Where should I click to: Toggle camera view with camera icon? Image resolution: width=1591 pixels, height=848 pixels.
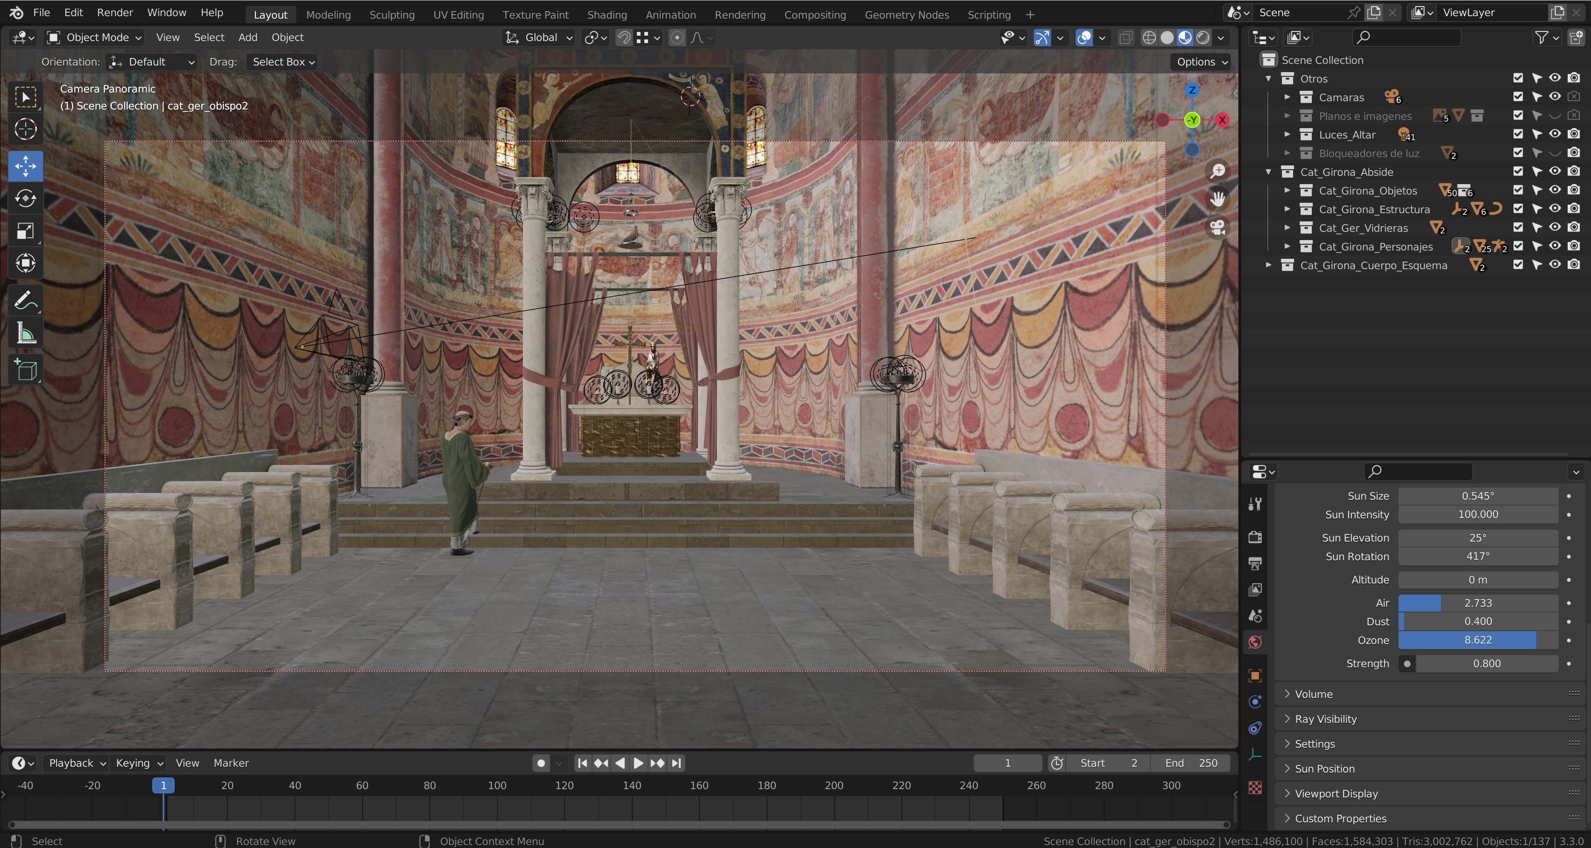pos(1217,228)
